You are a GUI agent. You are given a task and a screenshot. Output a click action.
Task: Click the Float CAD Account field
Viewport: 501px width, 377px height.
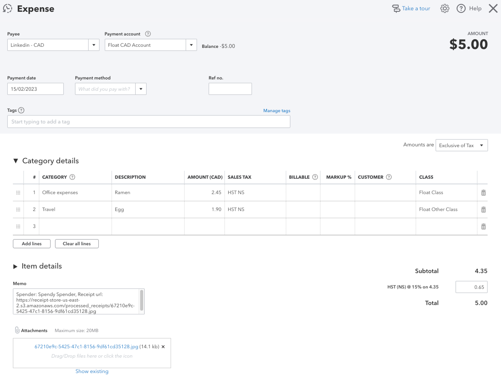[145, 45]
